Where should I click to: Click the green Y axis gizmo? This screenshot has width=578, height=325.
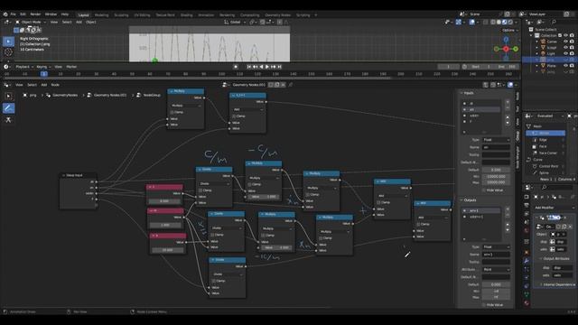516,49
